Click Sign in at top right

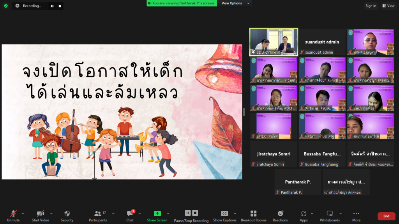coord(371,6)
